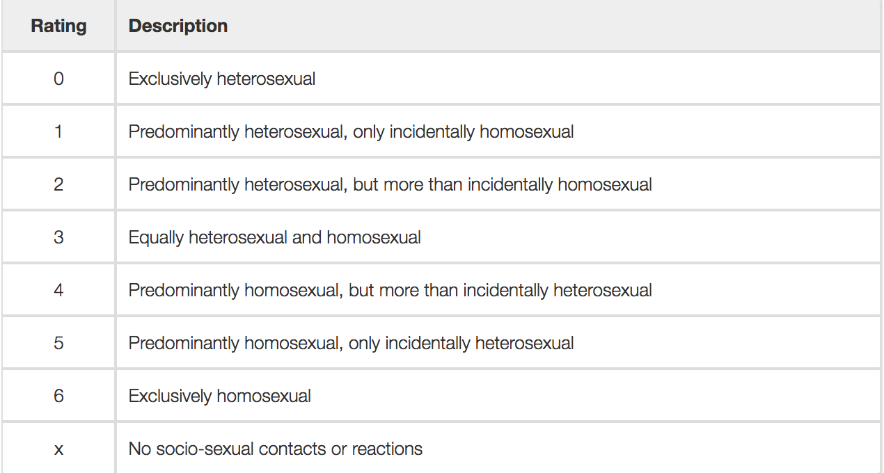The height and width of the screenshot is (473, 884).
Task: Click 'Predominantly heterosexual, but more than incidentally homosexual'
Action: [390, 185]
